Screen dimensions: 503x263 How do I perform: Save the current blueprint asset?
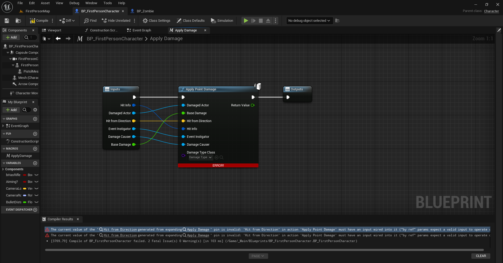tap(7, 21)
